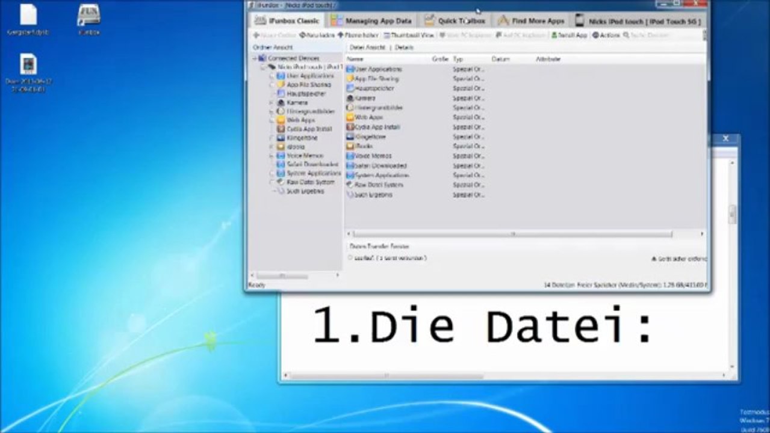Screen dimensions: 770x433
Task: Select Hintergrundbilder in the folder tree
Action: (310, 111)
